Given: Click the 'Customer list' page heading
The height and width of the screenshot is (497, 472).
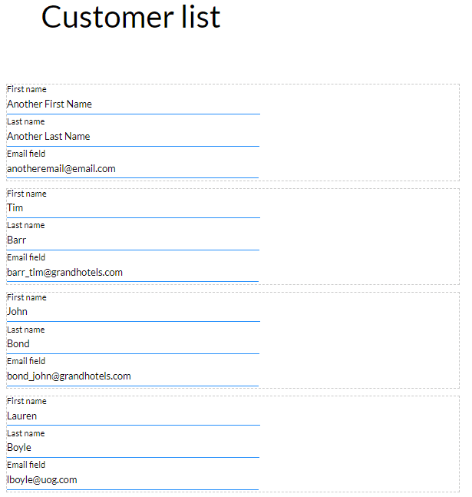Looking at the screenshot, I should pyautogui.click(x=131, y=17).
